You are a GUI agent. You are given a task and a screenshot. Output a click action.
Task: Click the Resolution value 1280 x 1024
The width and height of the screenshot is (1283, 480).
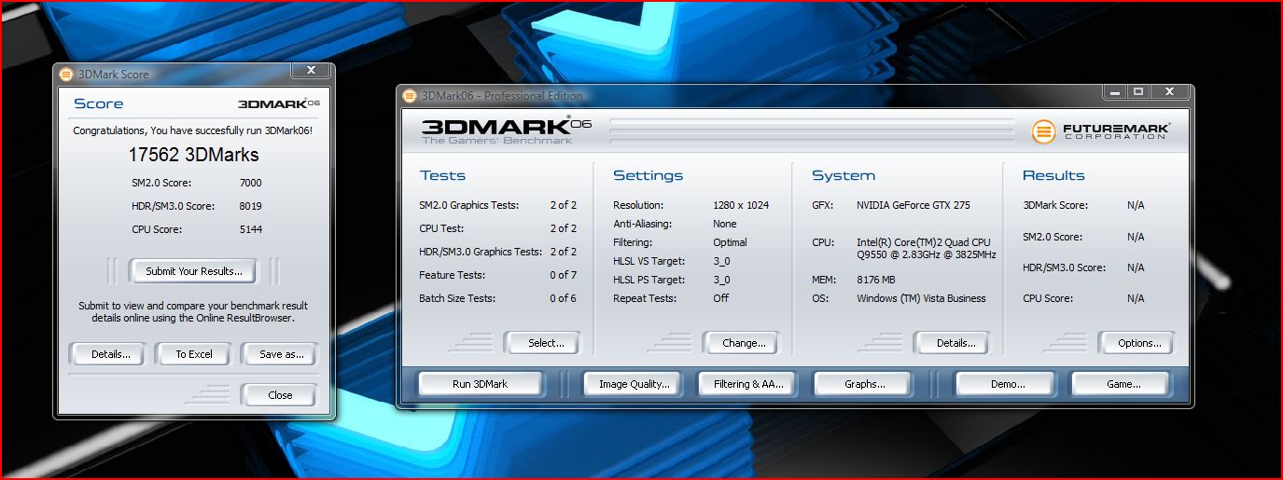(x=741, y=205)
